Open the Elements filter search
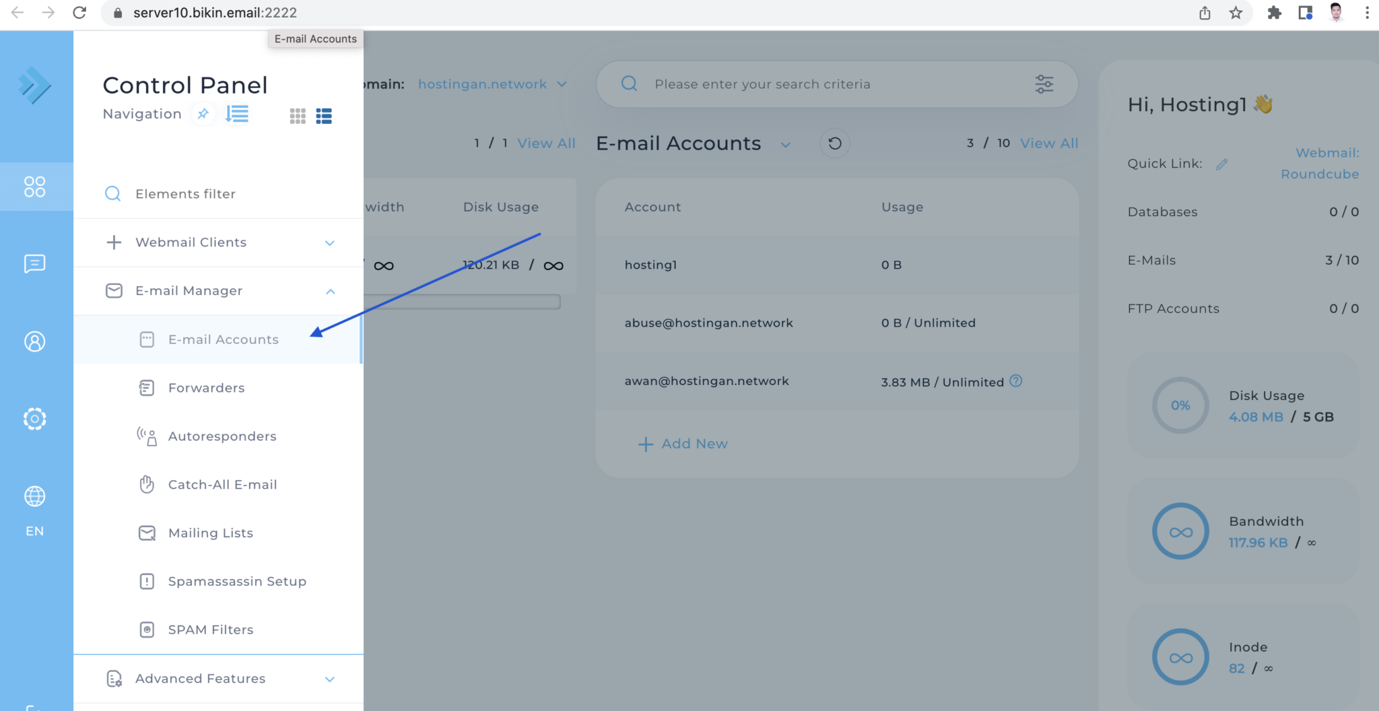This screenshot has width=1379, height=711. (185, 194)
